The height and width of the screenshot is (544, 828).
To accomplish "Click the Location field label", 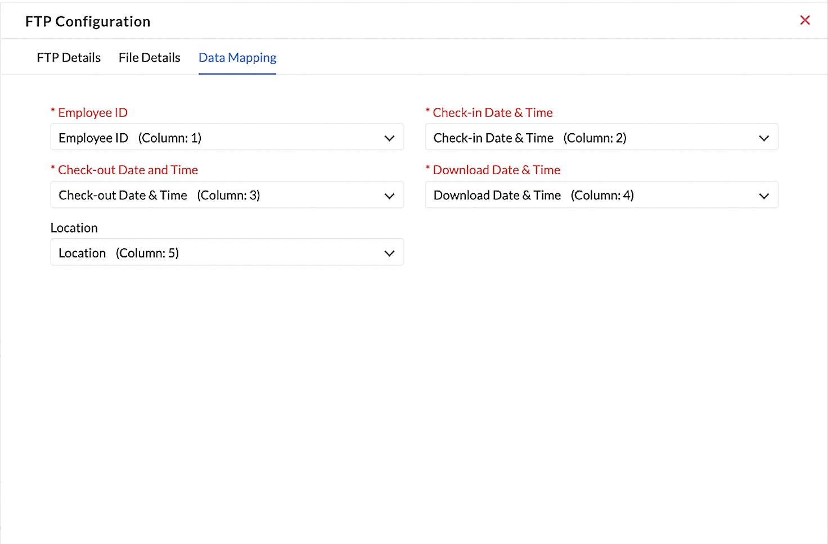I will [74, 228].
